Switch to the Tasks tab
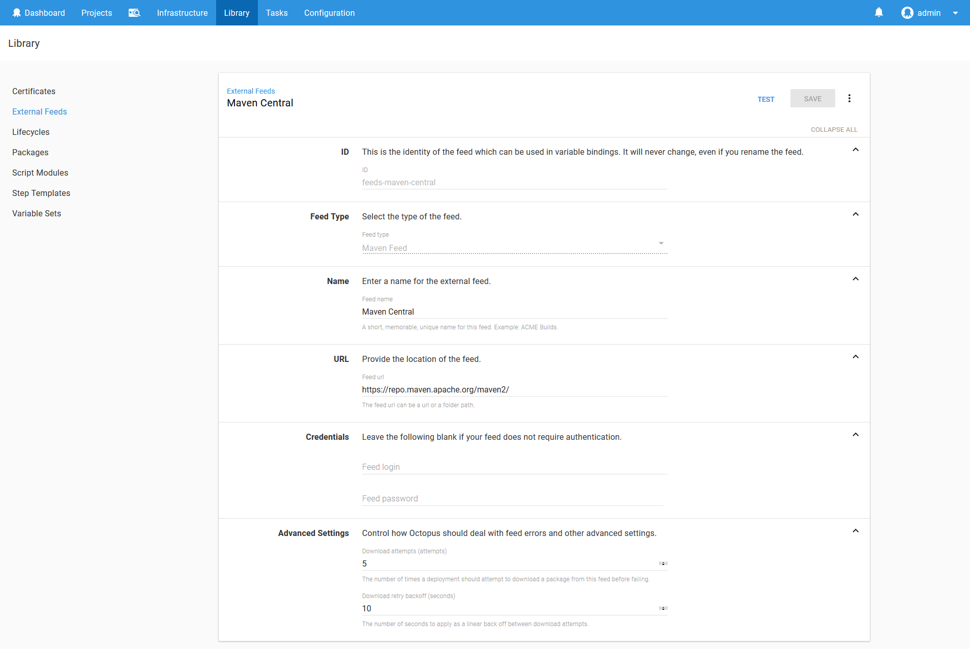 (276, 13)
